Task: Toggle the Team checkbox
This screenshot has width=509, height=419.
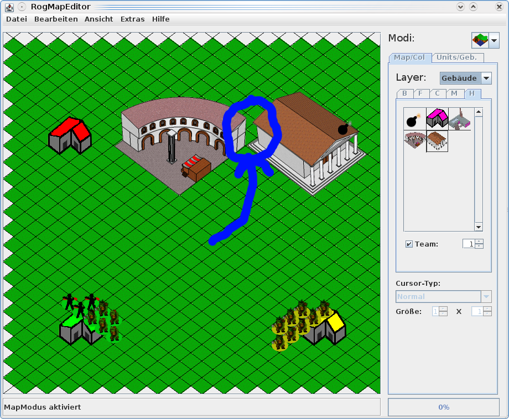Action: pyautogui.click(x=409, y=244)
